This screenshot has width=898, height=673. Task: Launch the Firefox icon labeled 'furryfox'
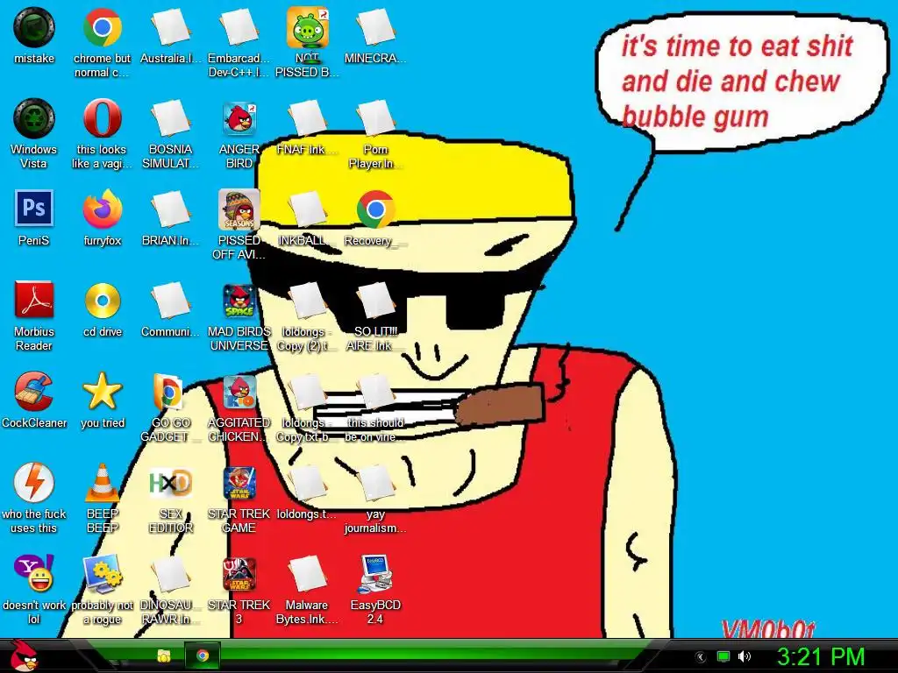click(x=102, y=209)
